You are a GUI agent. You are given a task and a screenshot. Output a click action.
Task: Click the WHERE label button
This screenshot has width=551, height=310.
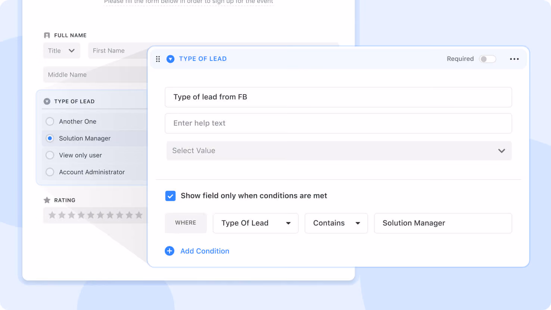click(x=186, y=223)
